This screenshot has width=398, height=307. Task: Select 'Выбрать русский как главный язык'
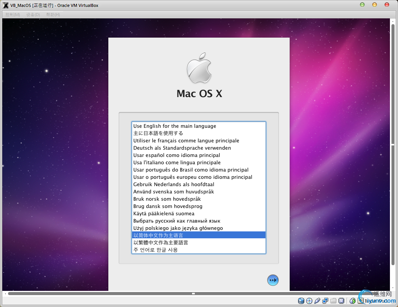click(x=199, y=221)
